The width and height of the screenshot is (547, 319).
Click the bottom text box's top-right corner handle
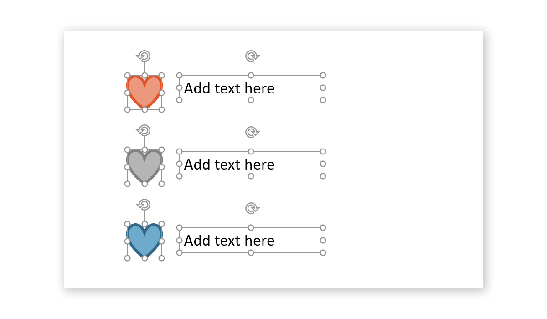pos(323,228)
